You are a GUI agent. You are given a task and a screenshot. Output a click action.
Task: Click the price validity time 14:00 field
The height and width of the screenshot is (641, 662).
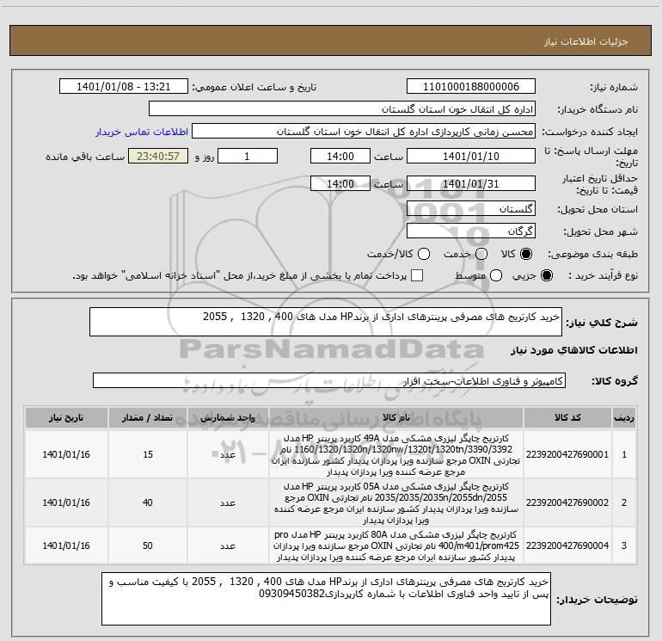tap(340, 183)
